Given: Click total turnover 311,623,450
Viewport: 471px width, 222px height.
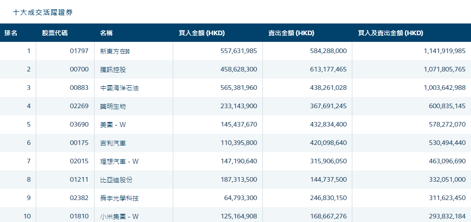Looking at the screenshot, I should coord(447,198).
